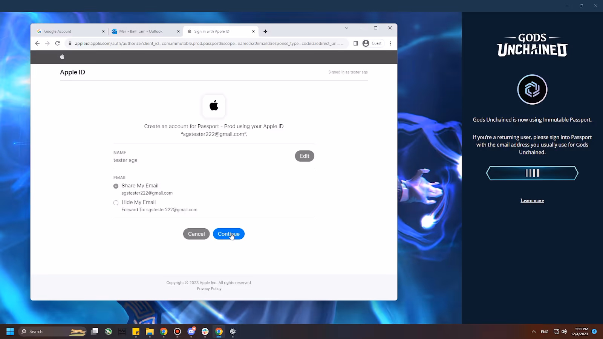Open a new browser tab
603x339 pixels.
(265, 32)
